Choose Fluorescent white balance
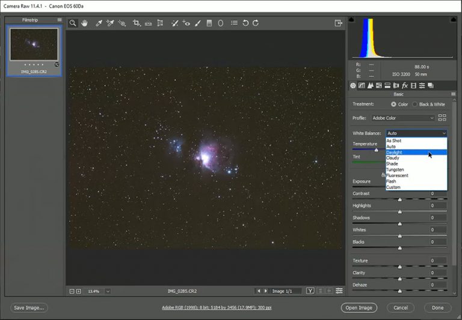This screenshot has width=462, height=320. [417, 175]
